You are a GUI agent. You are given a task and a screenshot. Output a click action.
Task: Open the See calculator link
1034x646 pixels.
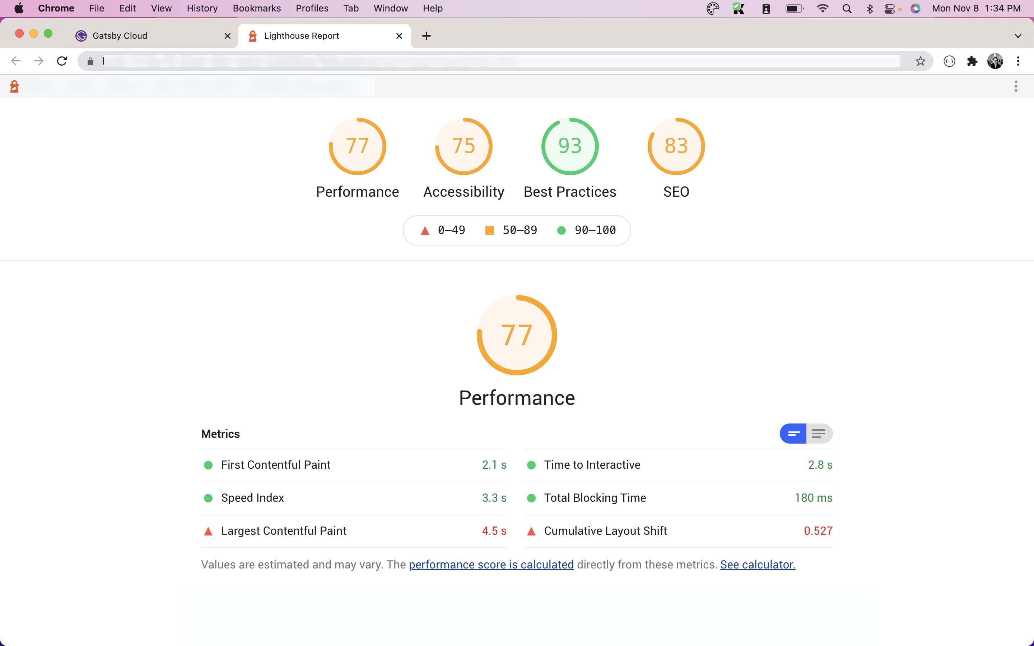pos(757,565)
